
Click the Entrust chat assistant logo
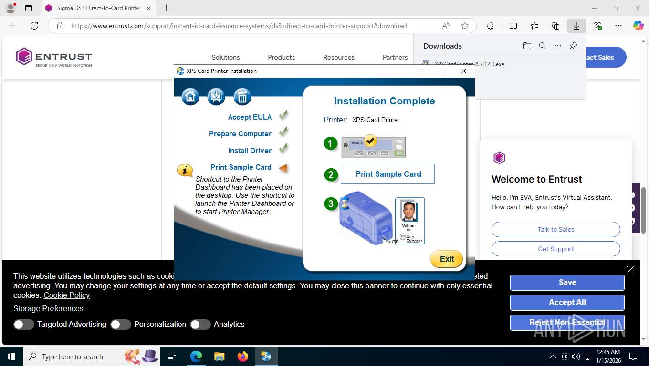[499, 158]
